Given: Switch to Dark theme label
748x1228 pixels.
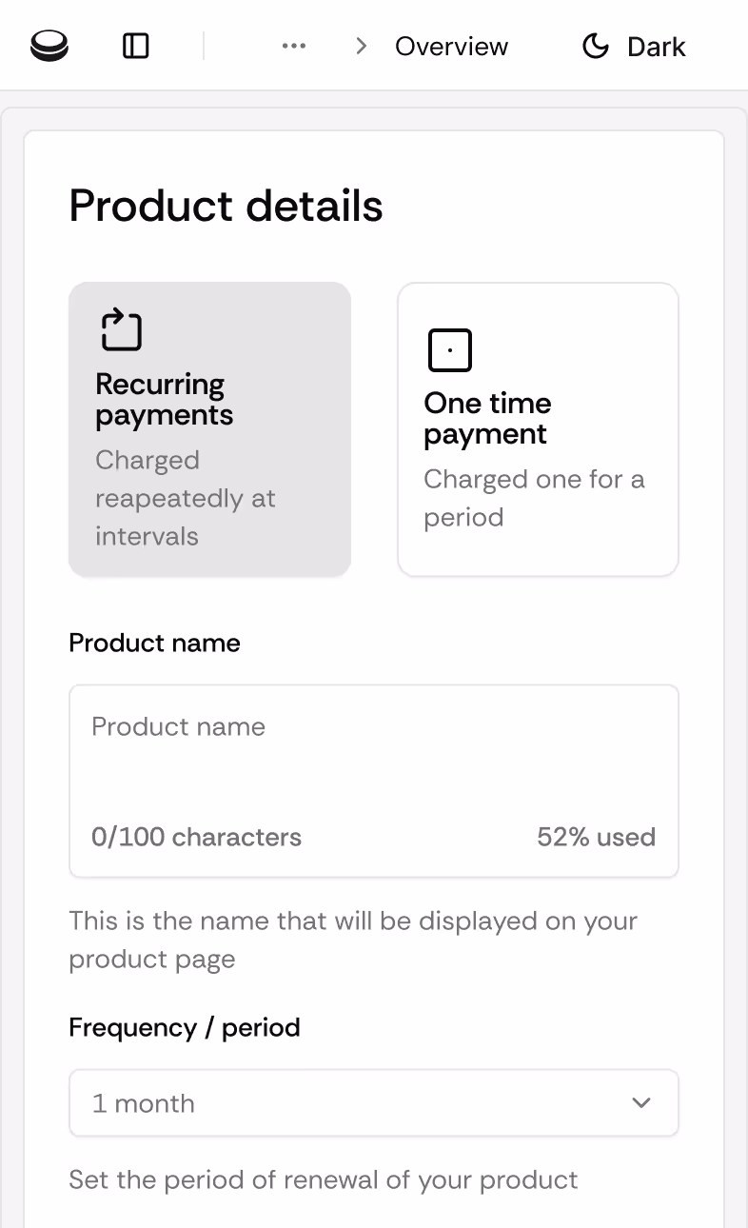Looking at the screenshot, I should coord(656,47).
